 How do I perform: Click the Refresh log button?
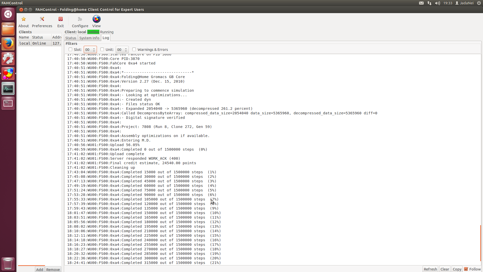(x=430, y=269)
